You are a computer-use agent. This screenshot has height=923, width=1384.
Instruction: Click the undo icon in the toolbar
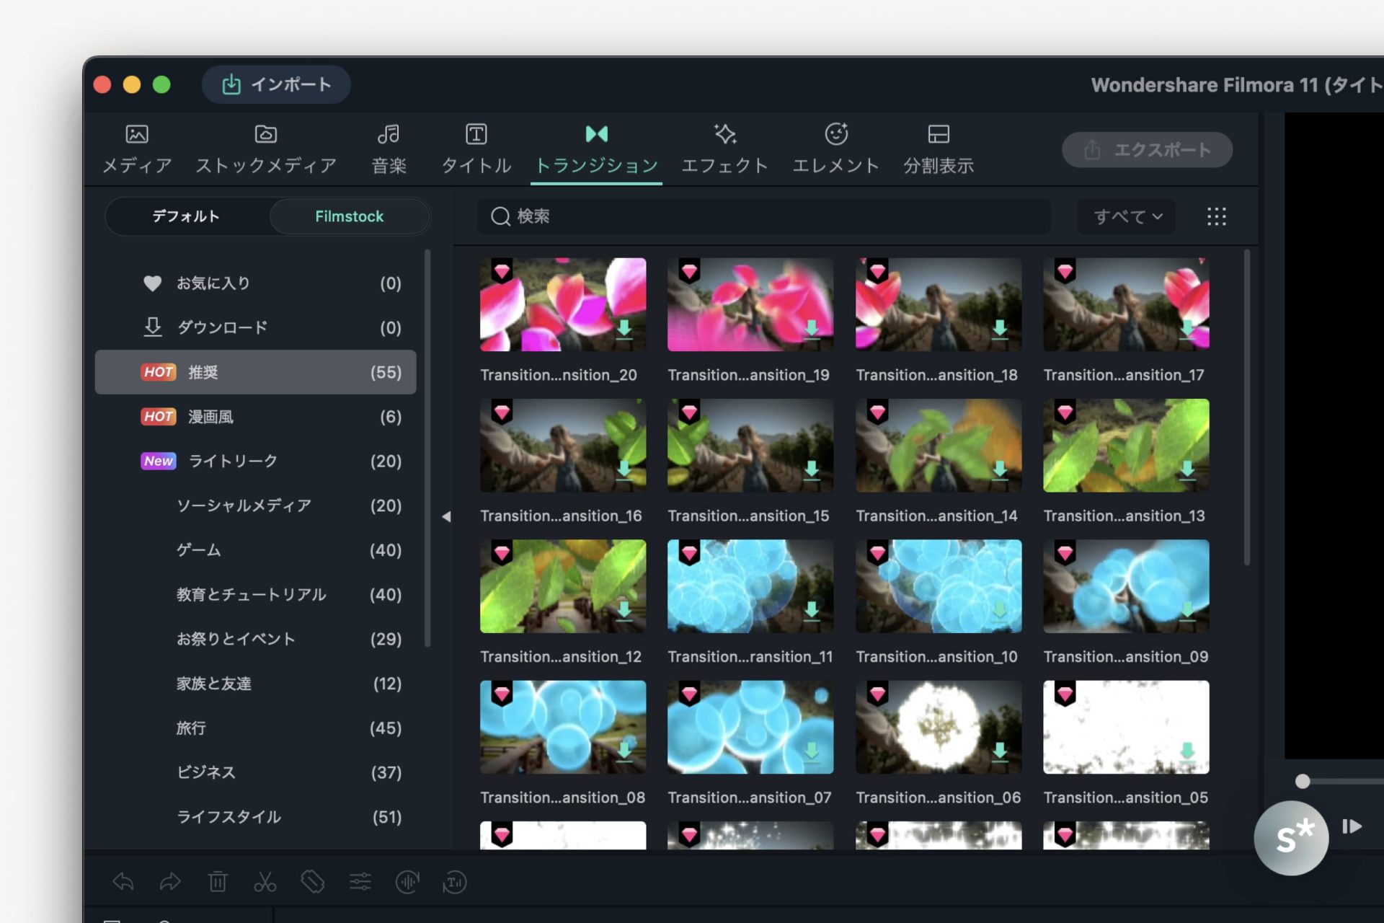click(x=123, y=882)
